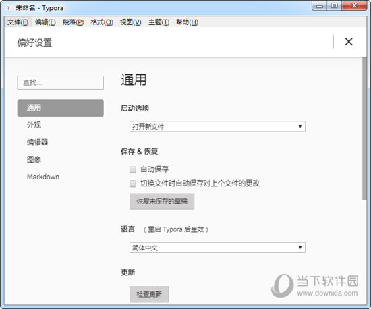Open the 帮助(H) menu
The width and height of the screenshot is (371, 309).
(187, 22)
